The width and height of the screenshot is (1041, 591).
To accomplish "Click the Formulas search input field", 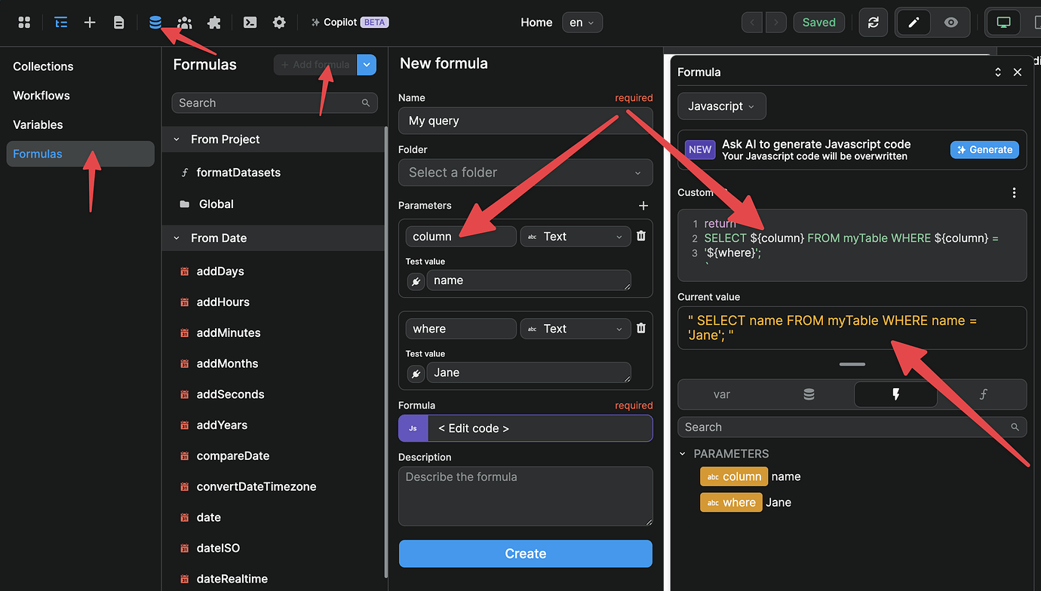I will (268, 103).
